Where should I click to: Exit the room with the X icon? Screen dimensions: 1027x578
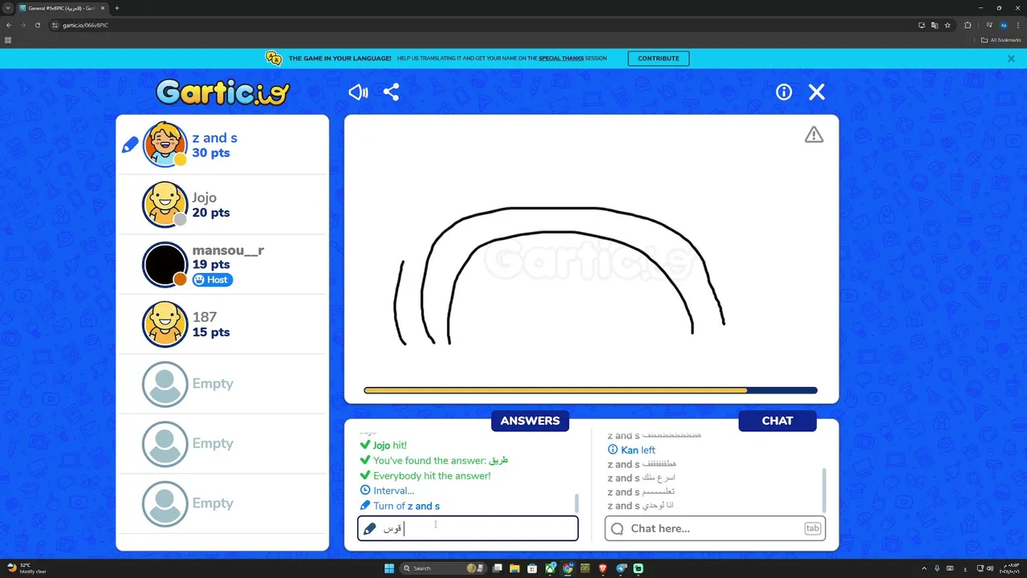click(817, 92)
